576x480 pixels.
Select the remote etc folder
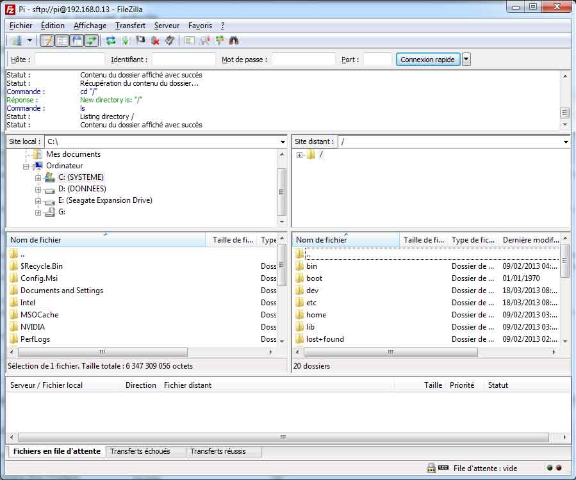311,302
